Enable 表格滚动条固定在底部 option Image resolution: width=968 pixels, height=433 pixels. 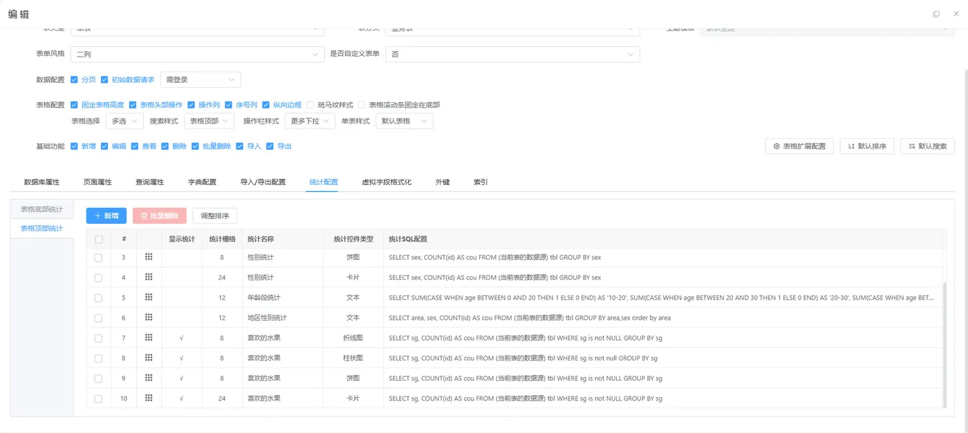[360, 105]
